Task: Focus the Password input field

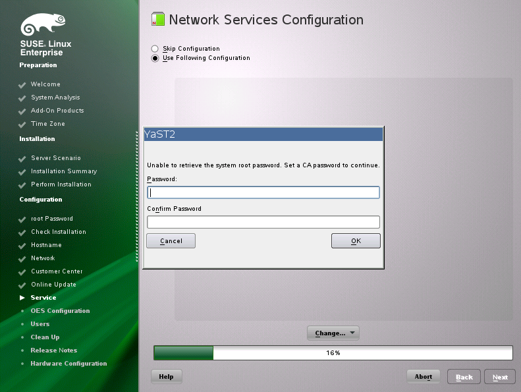Action: tap(263, 192)
